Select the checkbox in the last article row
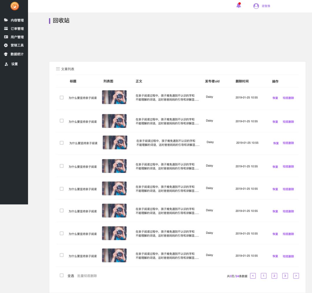The image size is (312, 293). (62, 255)
